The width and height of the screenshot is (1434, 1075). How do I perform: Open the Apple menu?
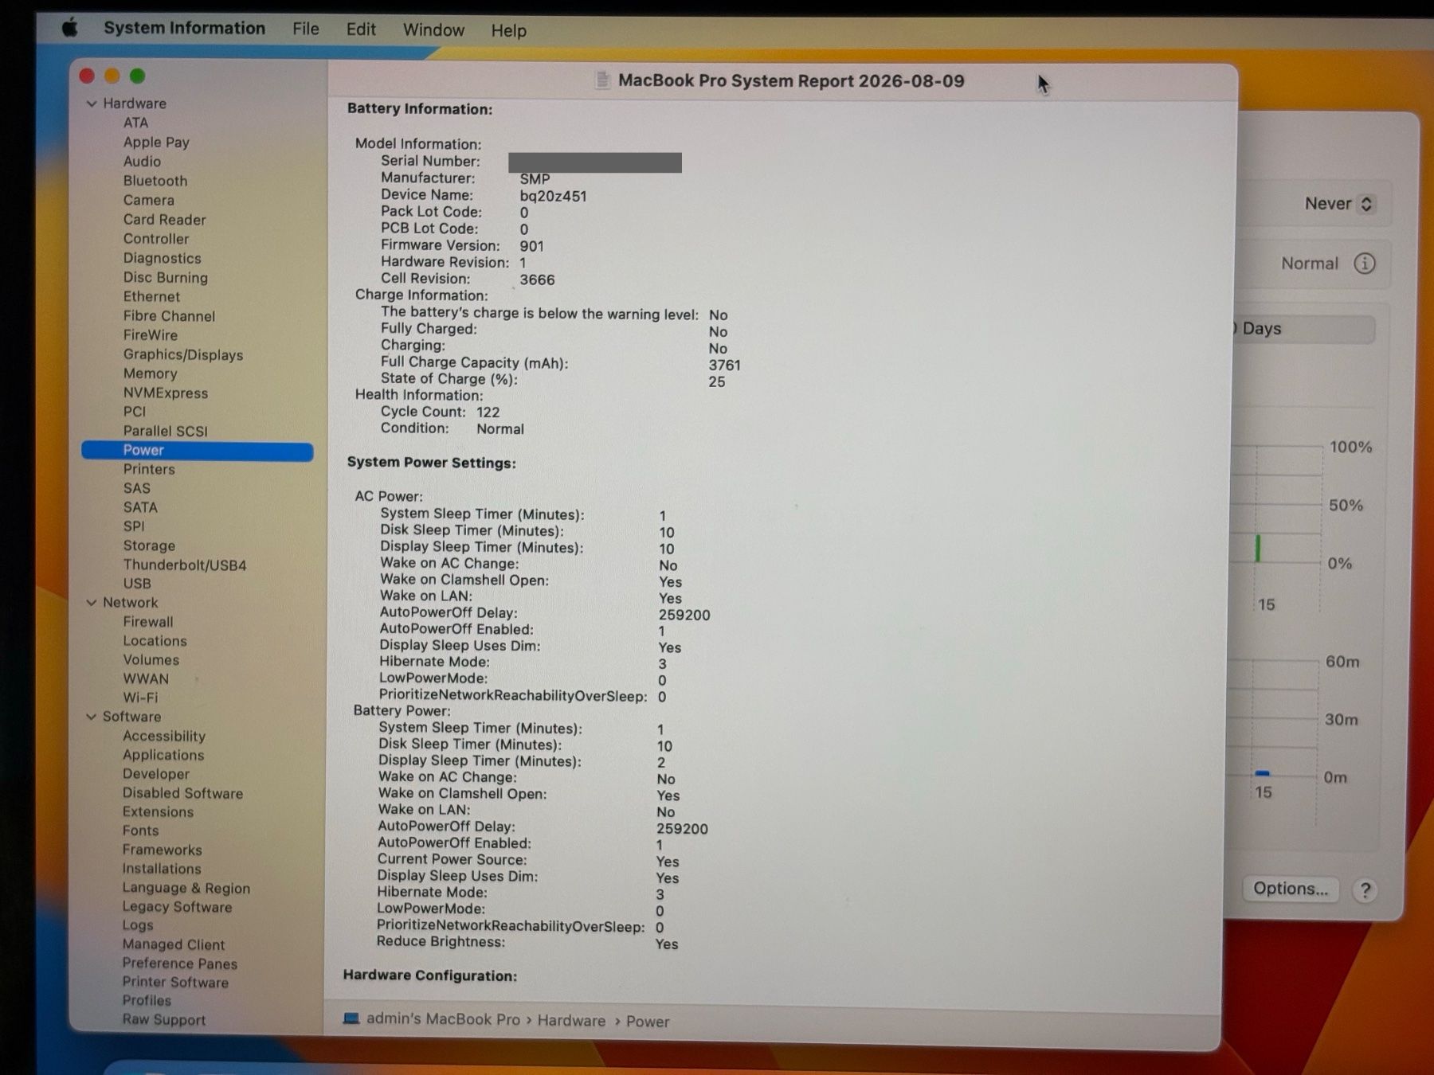pos(70,29)
